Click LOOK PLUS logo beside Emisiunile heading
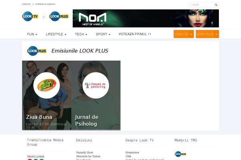Viewport: 241px width, 160px height. click(37, 51)
